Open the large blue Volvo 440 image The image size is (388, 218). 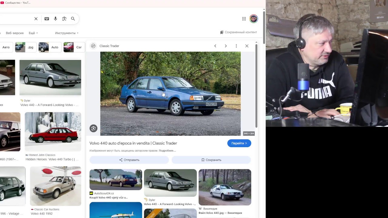point(170,94)
